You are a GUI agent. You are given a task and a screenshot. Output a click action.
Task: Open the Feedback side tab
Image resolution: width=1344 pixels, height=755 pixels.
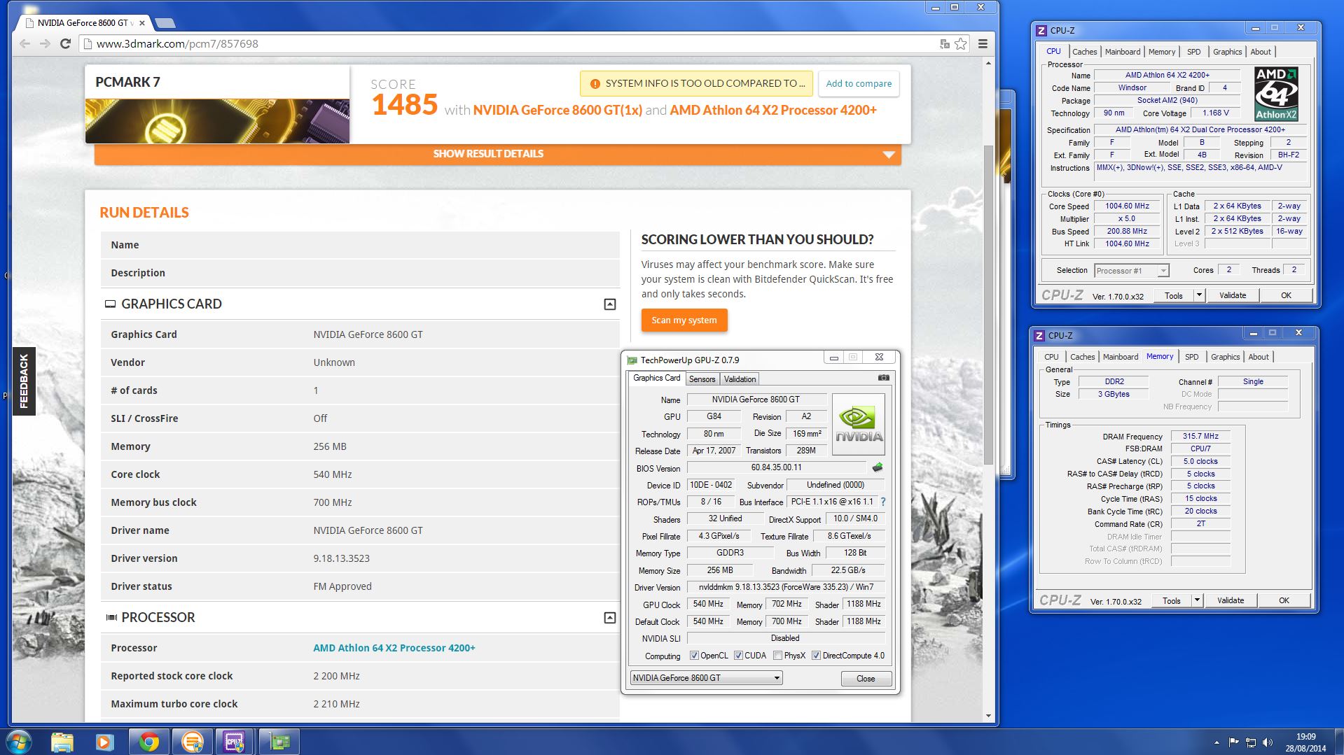24,381
